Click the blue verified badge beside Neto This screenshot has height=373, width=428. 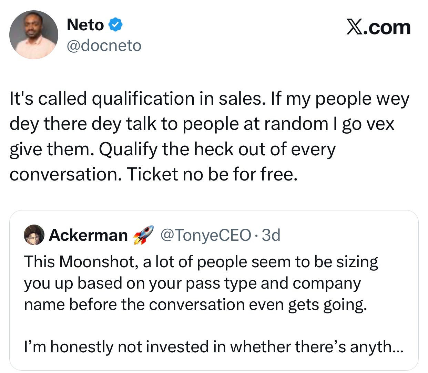115,25
